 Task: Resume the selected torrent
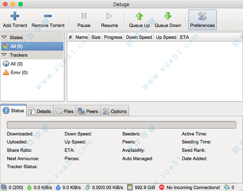(x=109, y=20)
